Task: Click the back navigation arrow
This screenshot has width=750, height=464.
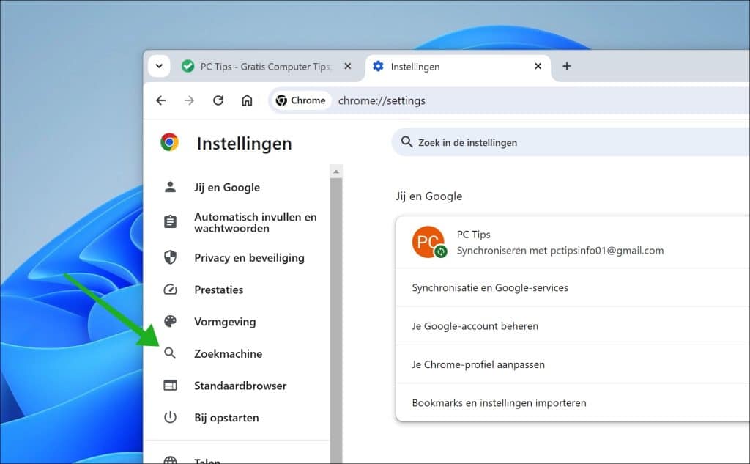Action: pos(160,100)
